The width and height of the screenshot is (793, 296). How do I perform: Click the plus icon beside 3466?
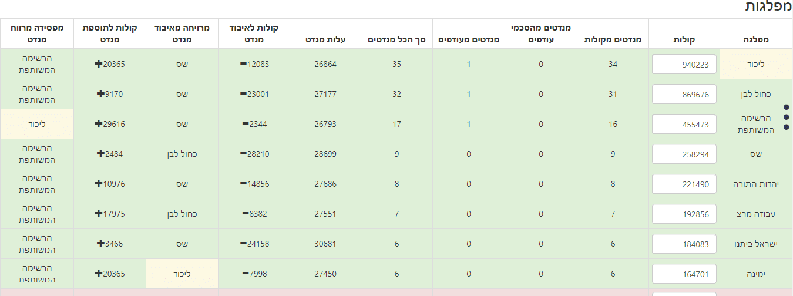pyautogui.click(x=100, y=243)
